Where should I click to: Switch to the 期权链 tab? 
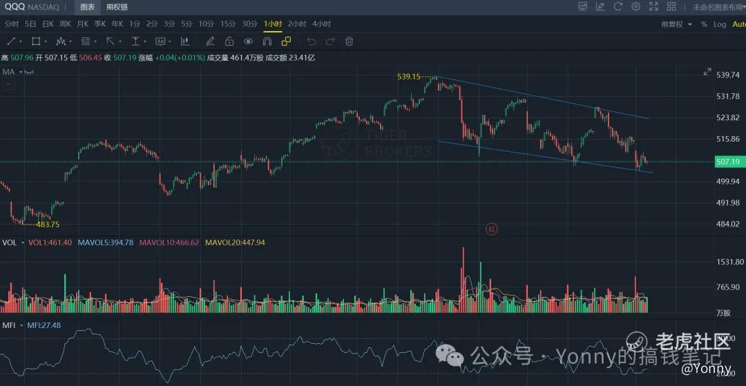(117, 7)
